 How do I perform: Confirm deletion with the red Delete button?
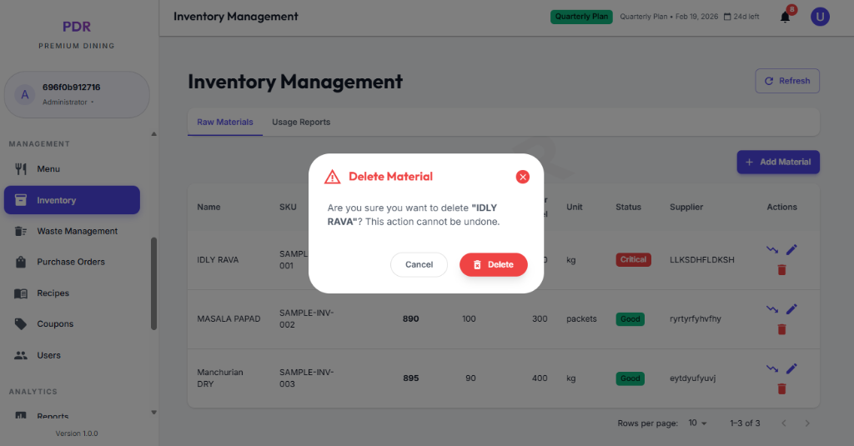pos(493,264)
